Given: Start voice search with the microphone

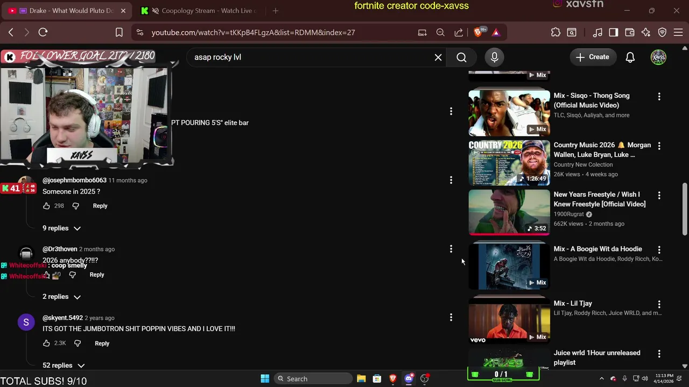Looking at the screenshot, I should click(x=494, y=57).
